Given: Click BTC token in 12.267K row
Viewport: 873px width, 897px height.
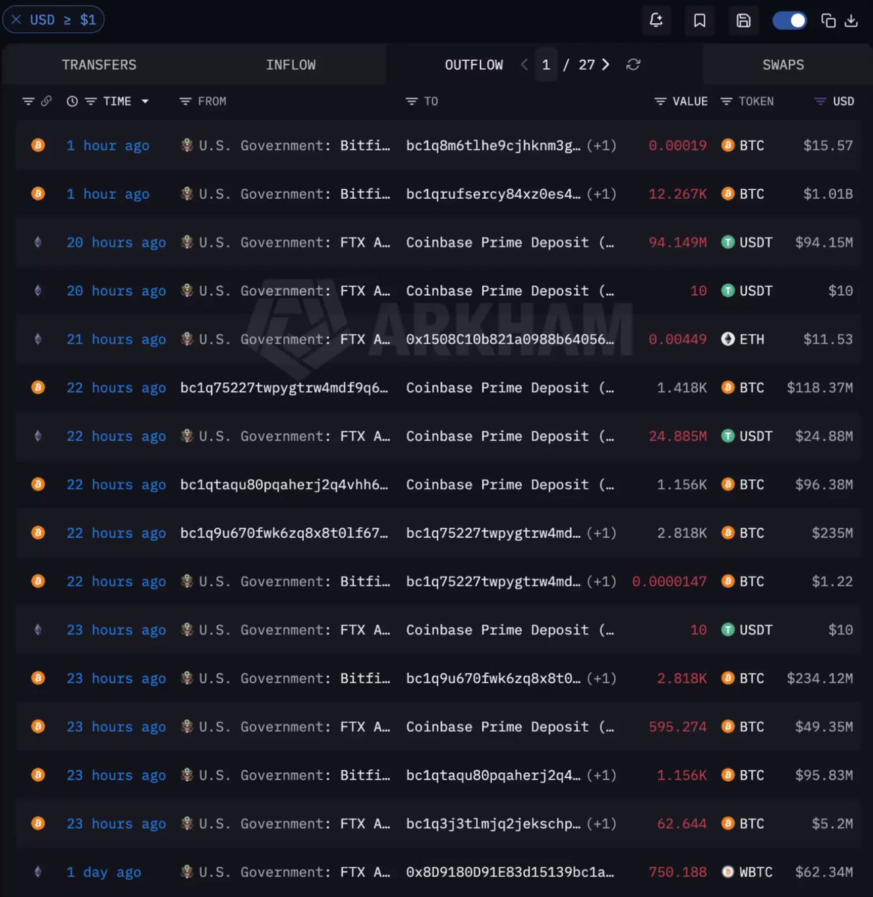Looking at the screenshot, I should (742, 194).
